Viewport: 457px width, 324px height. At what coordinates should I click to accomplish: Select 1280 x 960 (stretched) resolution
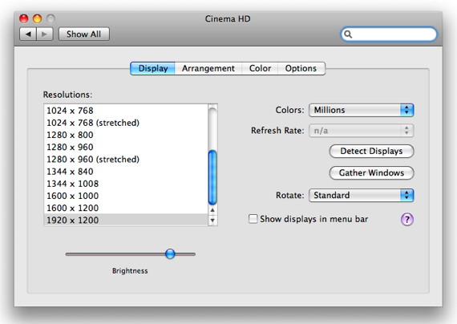click(x=126, y=160)
